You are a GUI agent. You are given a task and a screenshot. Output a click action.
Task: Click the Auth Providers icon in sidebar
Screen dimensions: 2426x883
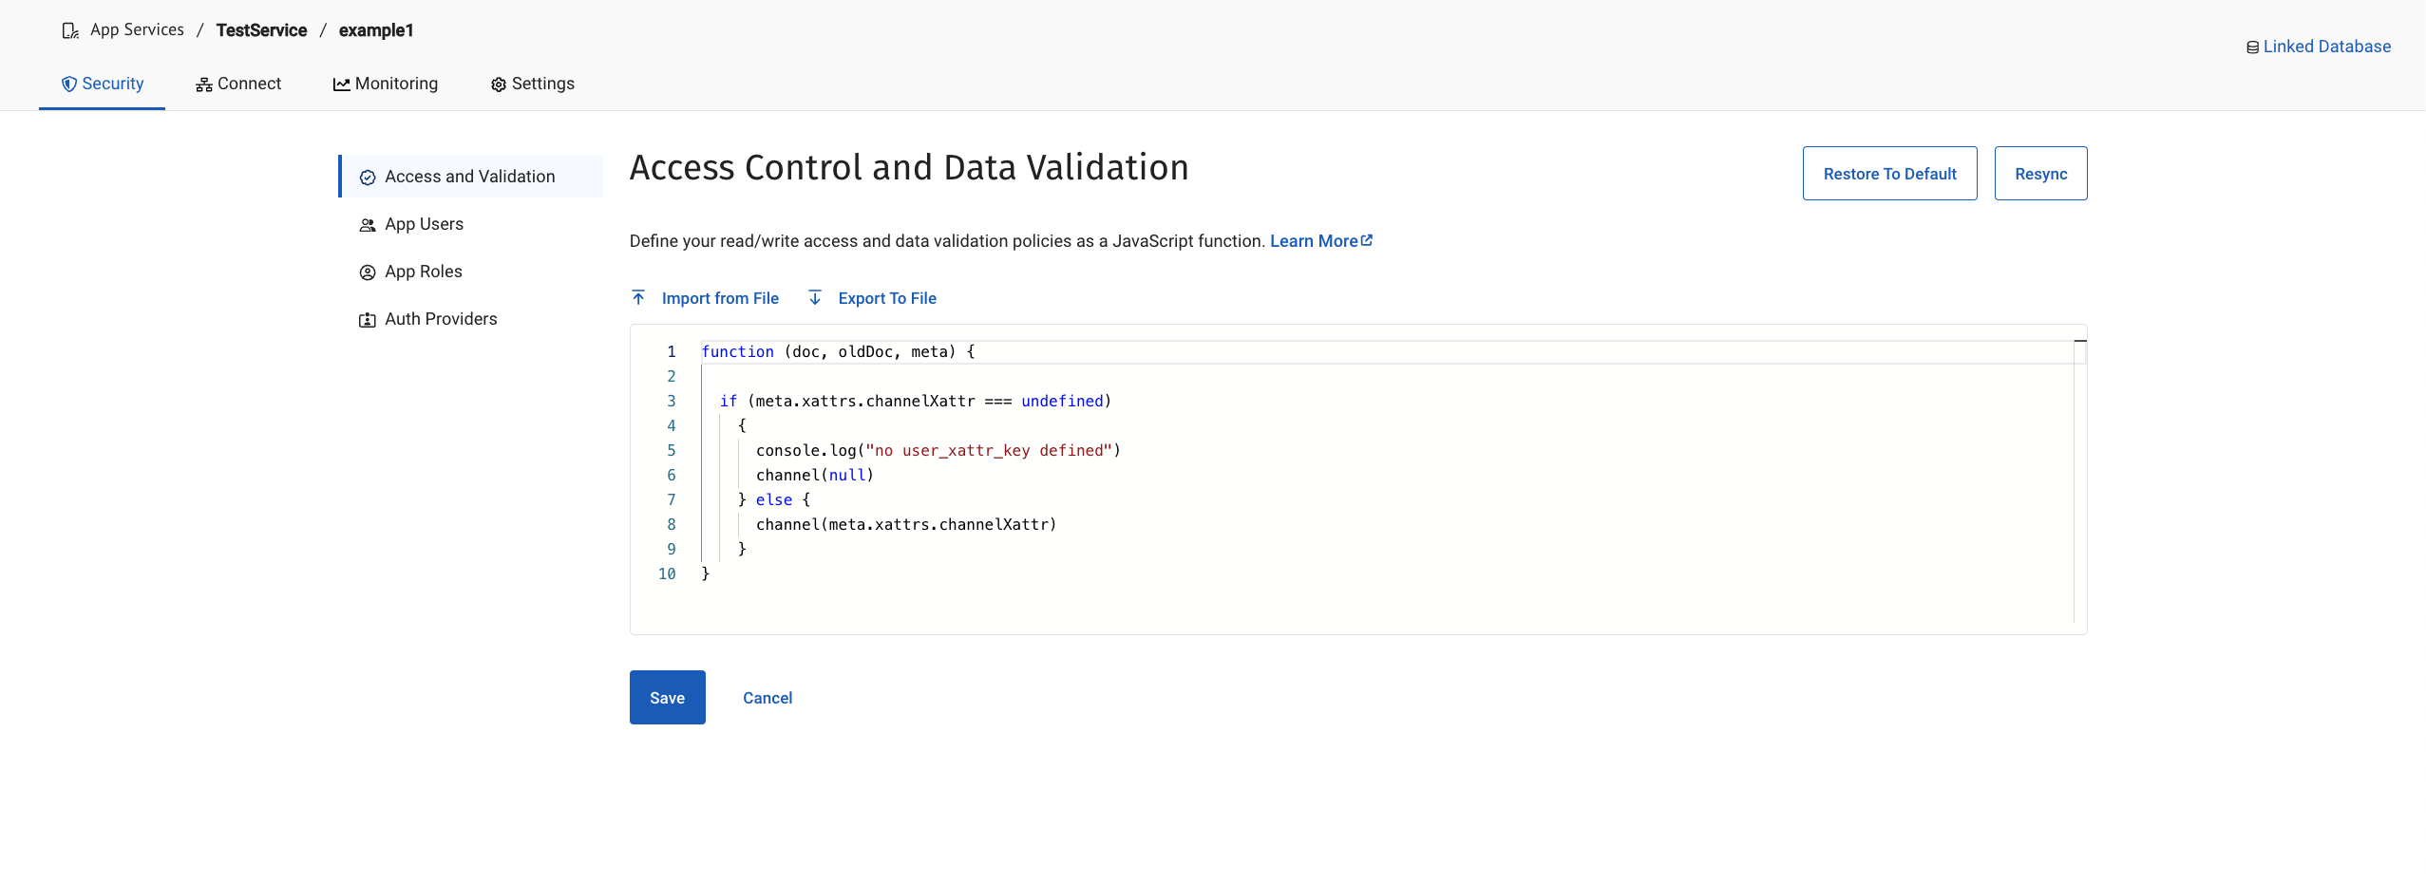click(x=368, y=319)
